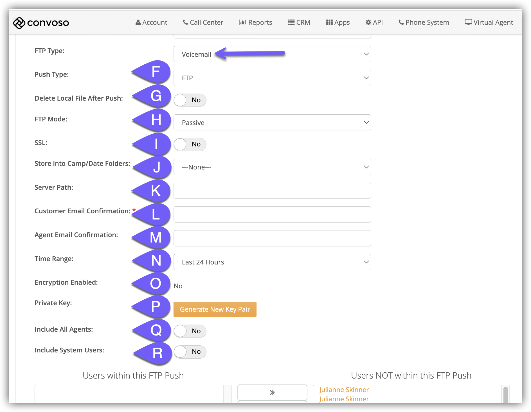The height and width of the screenshot is (412, 531).
Task: Click the Reports bar chart icon
Action: (242, 22)
